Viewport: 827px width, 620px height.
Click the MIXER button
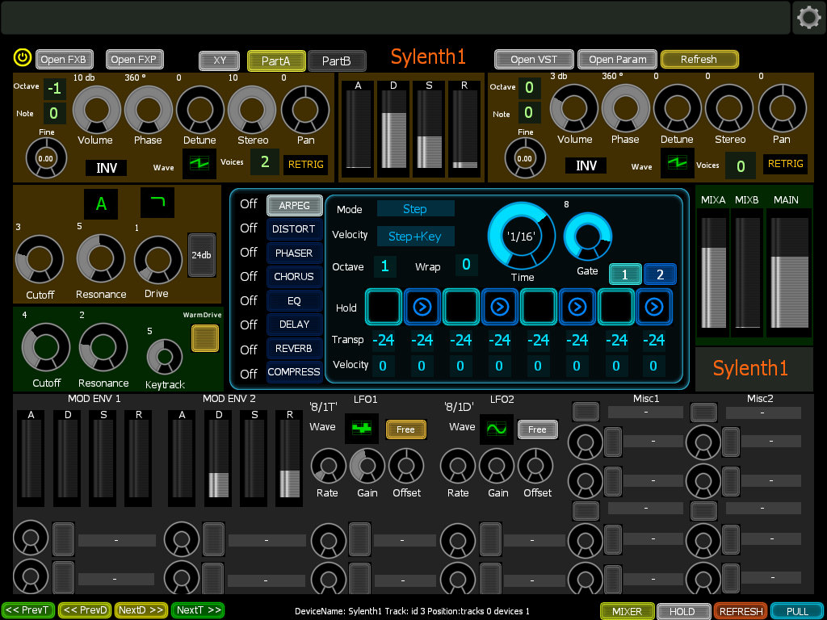click(x=628, y=611)
